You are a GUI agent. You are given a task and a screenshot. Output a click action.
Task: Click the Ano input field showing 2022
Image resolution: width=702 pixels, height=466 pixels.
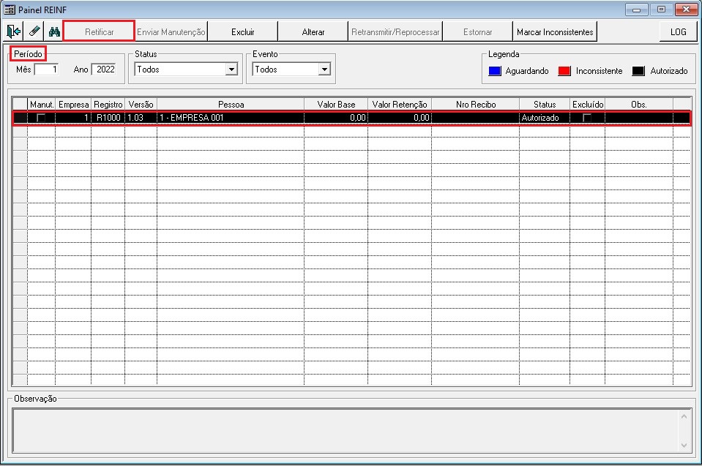(104, 69)
